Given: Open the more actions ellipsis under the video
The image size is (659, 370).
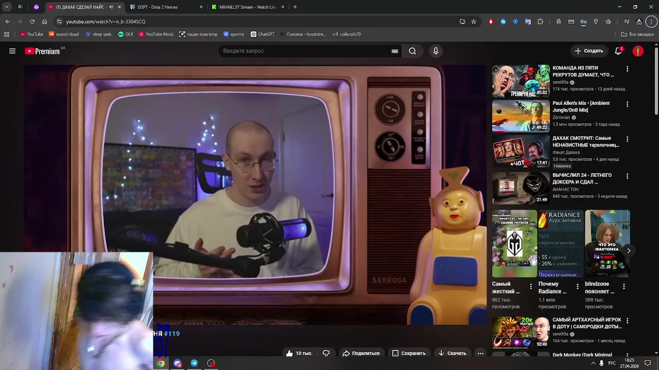Looking at the screenshot, I should pos(480,353).
